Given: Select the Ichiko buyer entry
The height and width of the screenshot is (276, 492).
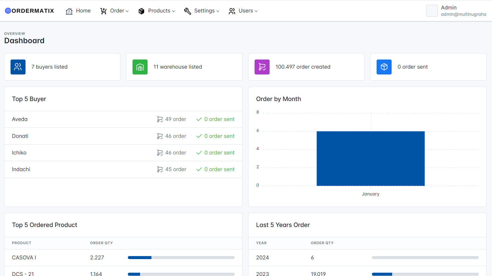Looking at the screenshot, I should tap(19, 153).
